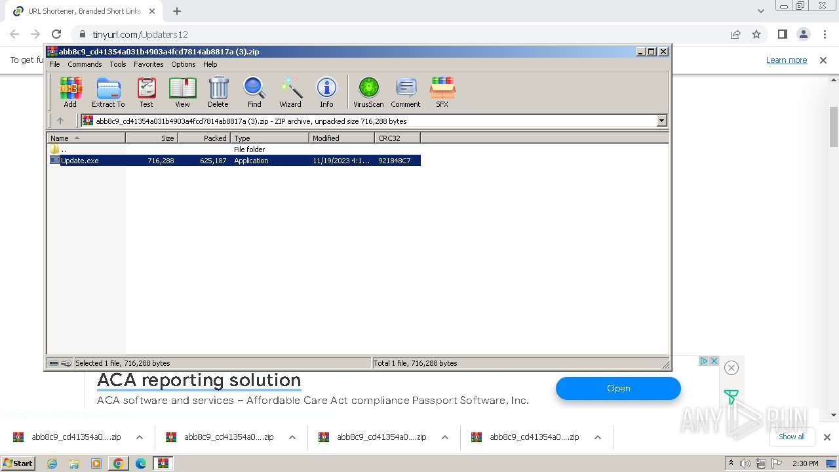The height and width of the screenshot is (472, 839).
Task: Launch Internet Explorer from taskbar
Action: click(52, 463)
